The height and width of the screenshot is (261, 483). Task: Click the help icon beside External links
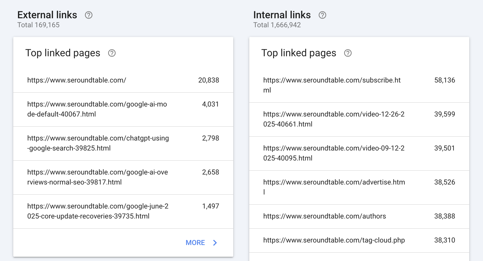click(88, 15)
